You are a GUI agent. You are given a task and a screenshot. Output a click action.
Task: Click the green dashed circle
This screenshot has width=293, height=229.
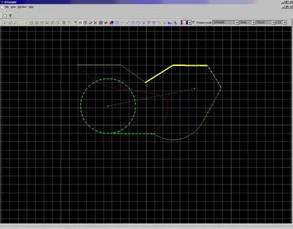tap(81, 106)
